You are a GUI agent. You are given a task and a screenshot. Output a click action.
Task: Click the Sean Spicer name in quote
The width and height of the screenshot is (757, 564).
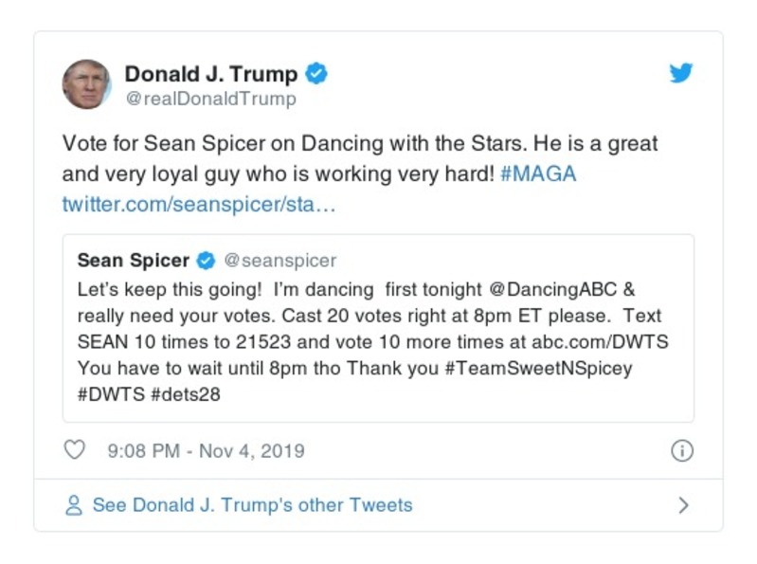[133, 260]
